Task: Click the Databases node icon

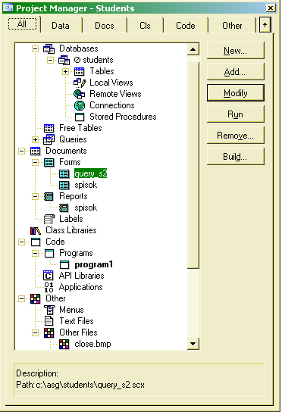Action: [x=49, y=49]
